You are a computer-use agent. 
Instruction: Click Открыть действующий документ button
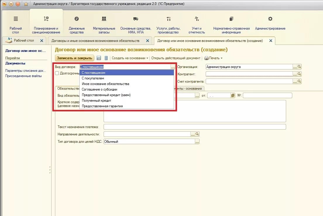coord(176,58)
